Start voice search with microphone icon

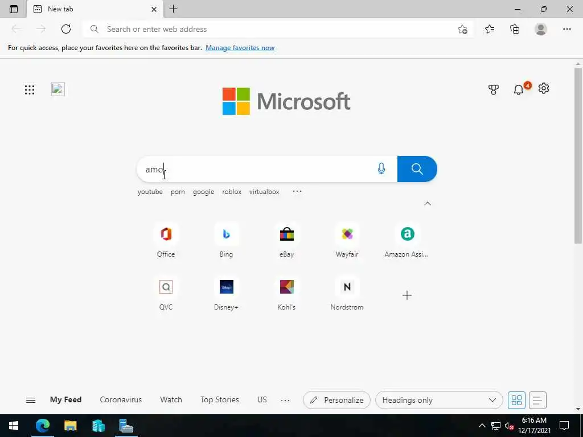point(381,168)
